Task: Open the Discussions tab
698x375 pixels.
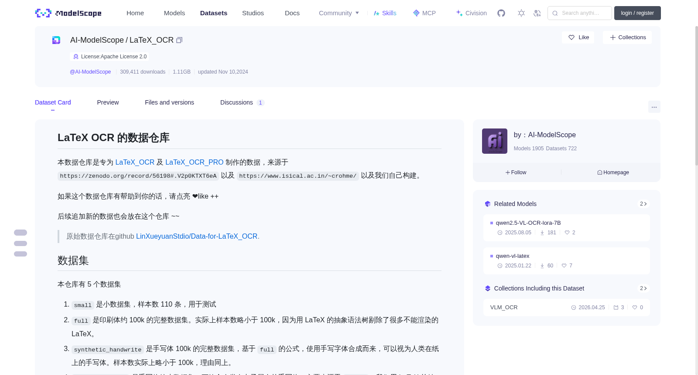Action: [242, 102]
